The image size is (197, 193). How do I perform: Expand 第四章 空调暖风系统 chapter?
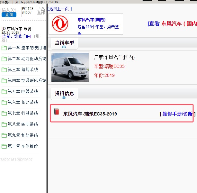[x=27, y=81]
